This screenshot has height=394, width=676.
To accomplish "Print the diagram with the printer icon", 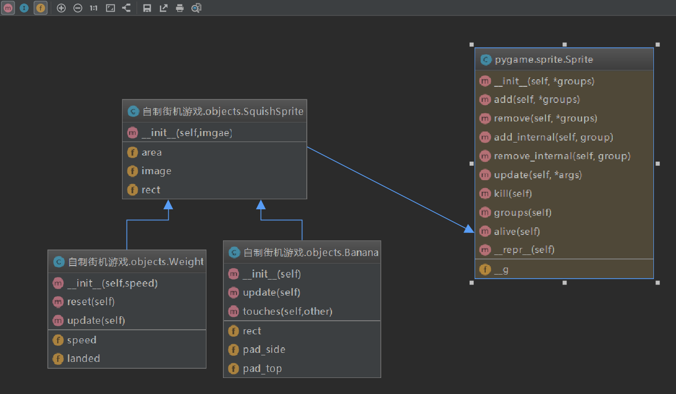I will coord(180,8).
